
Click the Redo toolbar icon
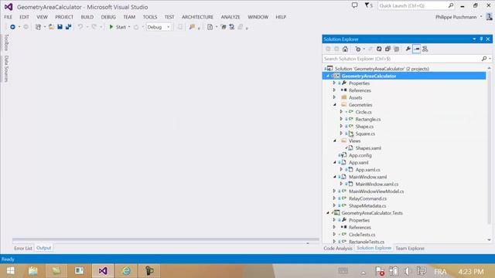[94, 27]
